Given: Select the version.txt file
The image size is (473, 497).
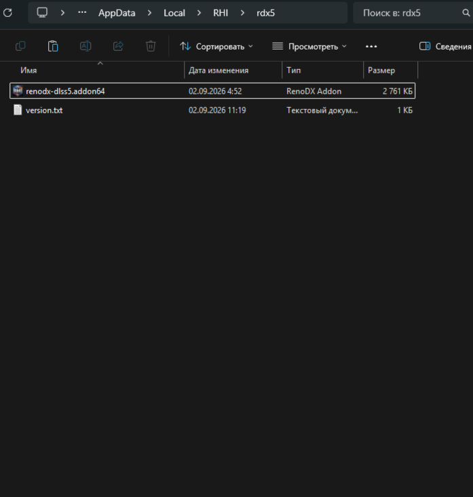Looking at the screenshot, I should click(212, 111).
